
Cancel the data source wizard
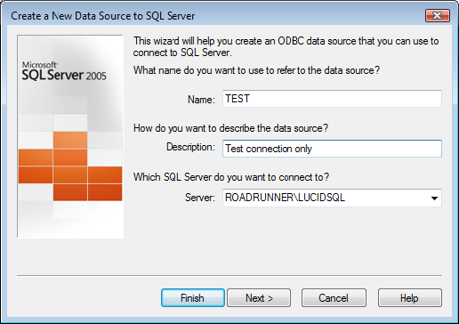click(334, 298)
